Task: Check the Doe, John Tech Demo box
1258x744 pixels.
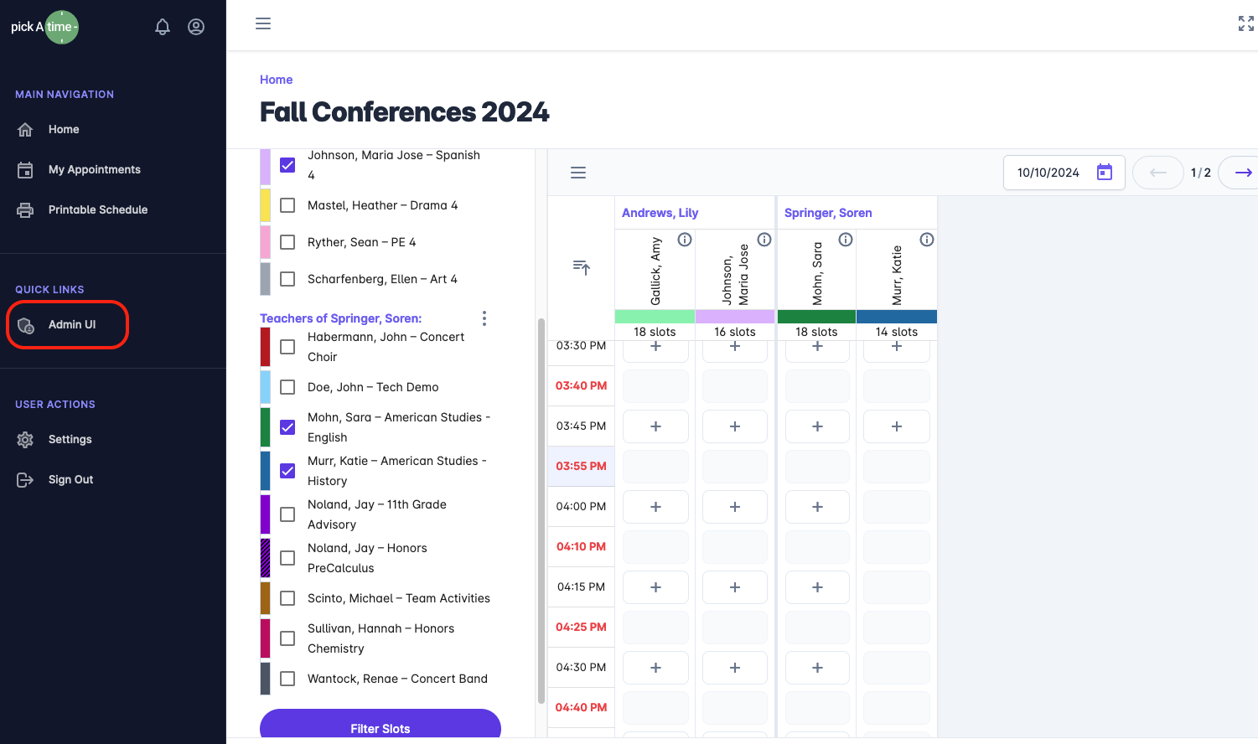Action: [x=287, y=387]
